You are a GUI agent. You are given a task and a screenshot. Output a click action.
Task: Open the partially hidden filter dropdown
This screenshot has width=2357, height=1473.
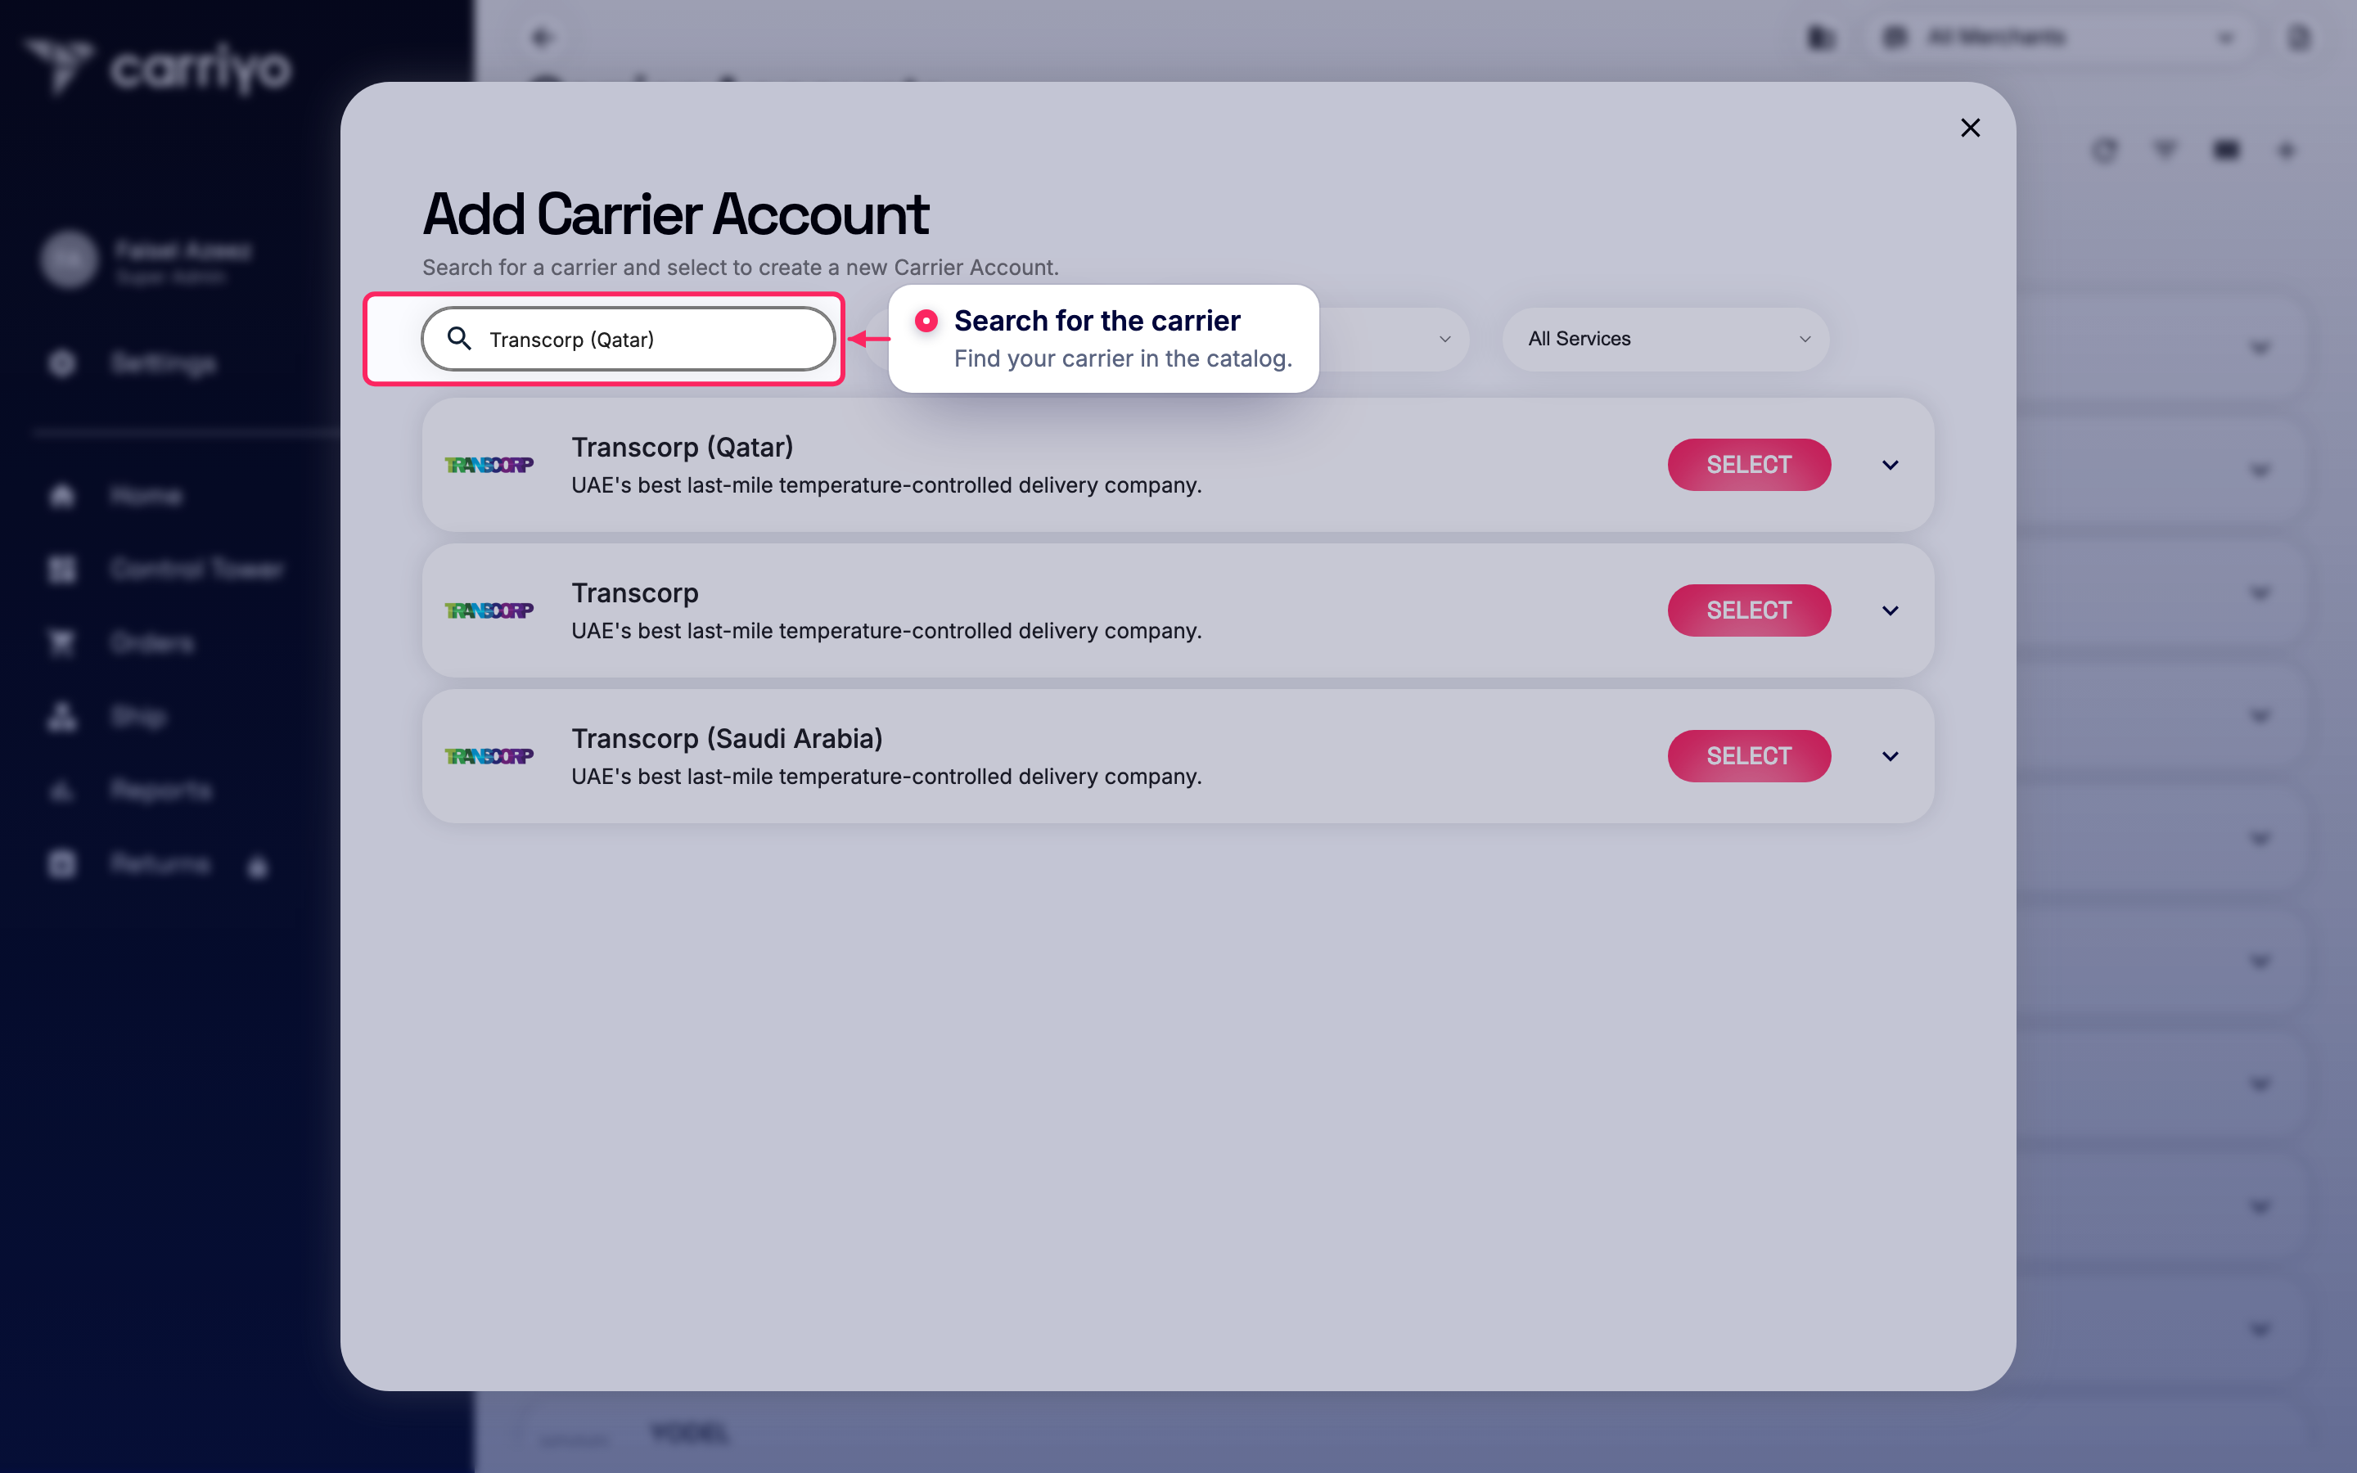tap(1395, 339)
